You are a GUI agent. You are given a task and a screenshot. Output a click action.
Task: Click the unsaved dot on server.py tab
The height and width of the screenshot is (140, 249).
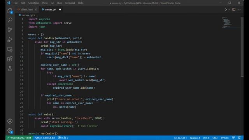click(x=60, y=9)
